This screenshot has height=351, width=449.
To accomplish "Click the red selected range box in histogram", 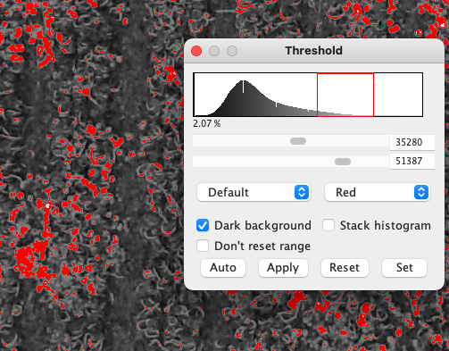I will point(345,95).
